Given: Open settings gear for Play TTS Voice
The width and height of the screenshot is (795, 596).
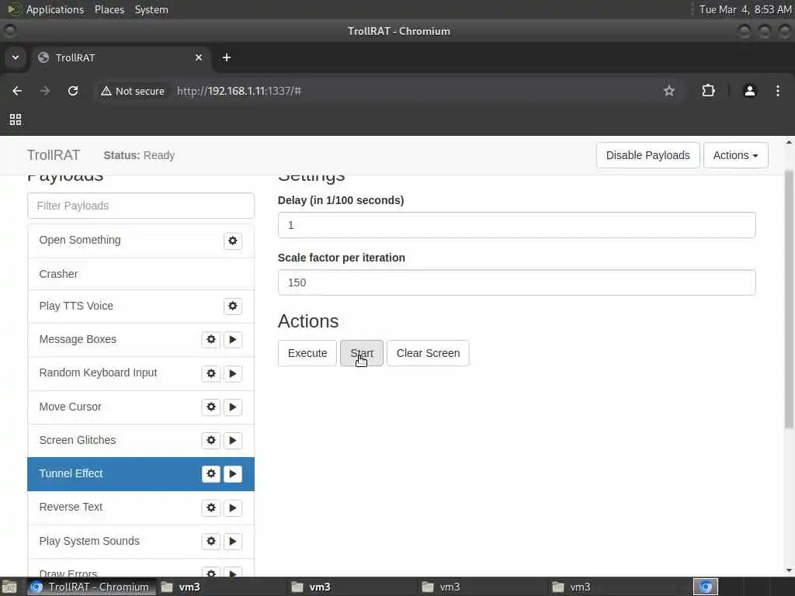Looking at the screenshot, I should click(x=233, y=306).
